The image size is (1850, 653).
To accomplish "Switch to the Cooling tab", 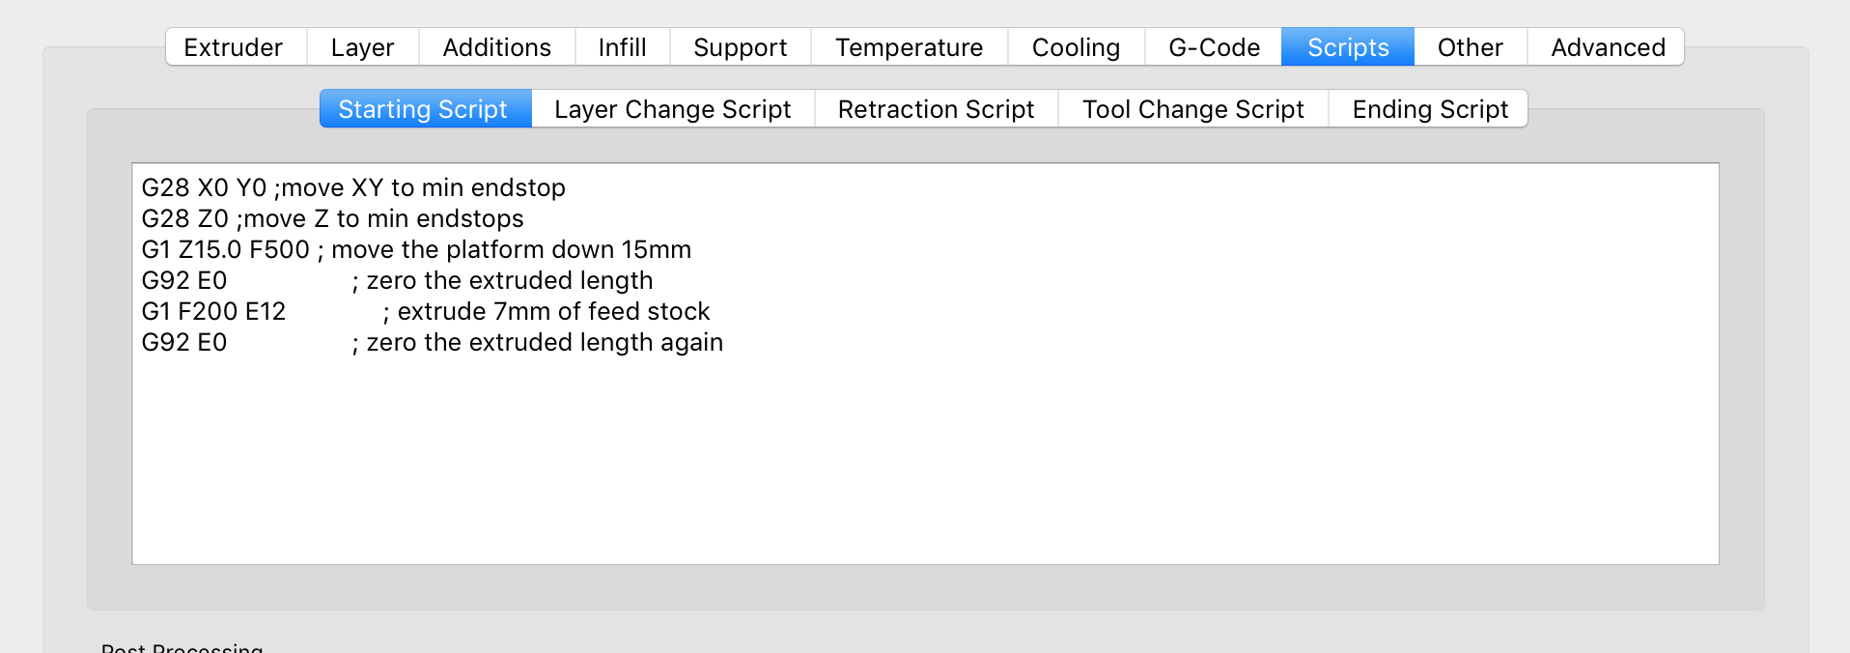I will tap(1076, 47).
